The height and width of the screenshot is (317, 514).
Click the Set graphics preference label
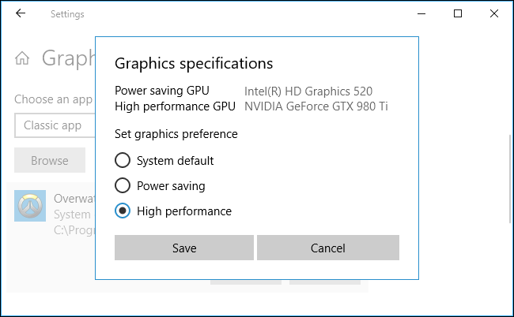(176, 134)
